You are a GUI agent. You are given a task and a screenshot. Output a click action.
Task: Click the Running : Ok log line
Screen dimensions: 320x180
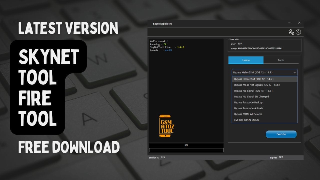pyautogui.click(x=158, y=44)
